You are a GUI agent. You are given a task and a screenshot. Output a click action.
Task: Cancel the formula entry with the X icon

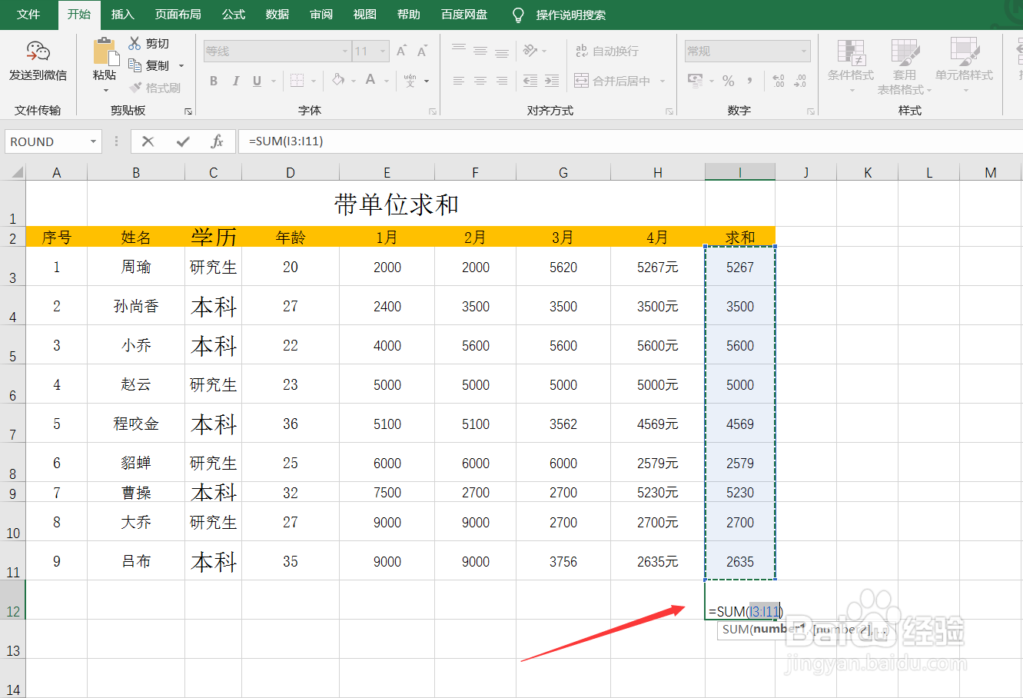(148, 141)
